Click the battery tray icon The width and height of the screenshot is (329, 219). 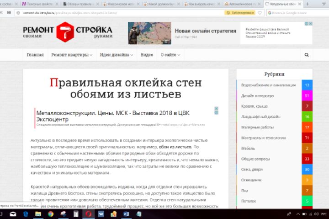pyautogui.click(x=304, y=214)
